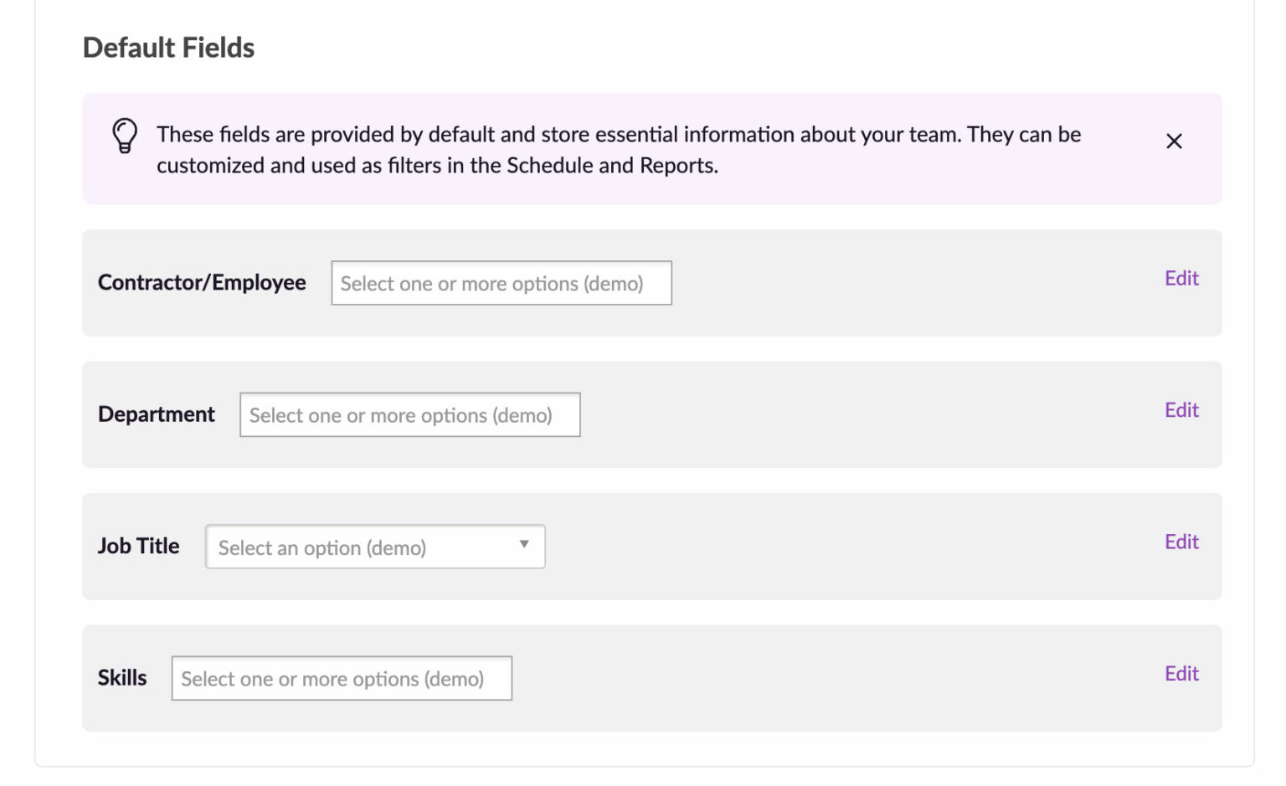The image size is (1286, 786).
Task: Dismiss the Default Fields info banner
Action: tap(1174, 141)
